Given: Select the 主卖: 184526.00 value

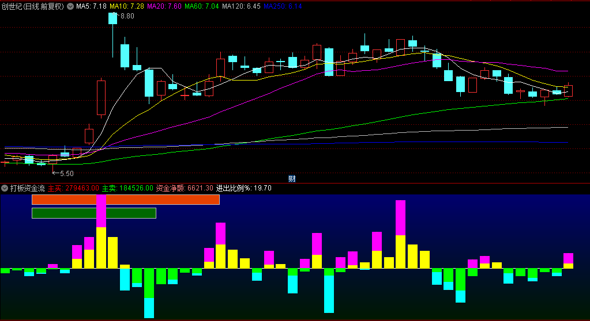Looking at the screenshot, I should point(127,188).
